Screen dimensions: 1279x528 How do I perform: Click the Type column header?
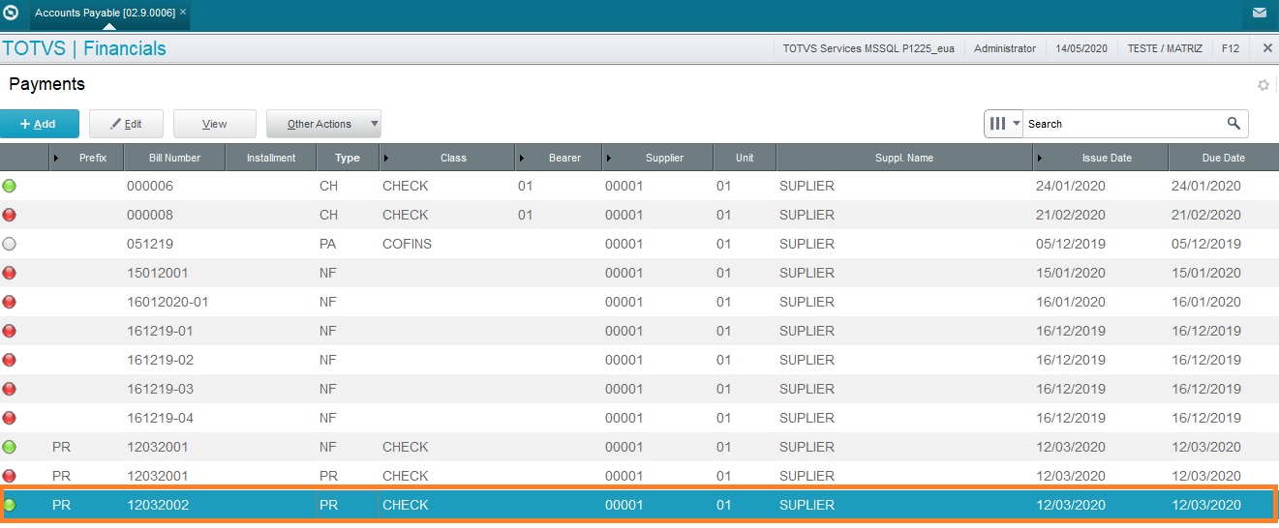[347, 158]
